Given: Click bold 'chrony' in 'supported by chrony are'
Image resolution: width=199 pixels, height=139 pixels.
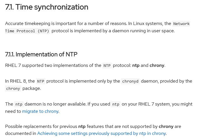Looking at the screenshot, I should 166,126.
